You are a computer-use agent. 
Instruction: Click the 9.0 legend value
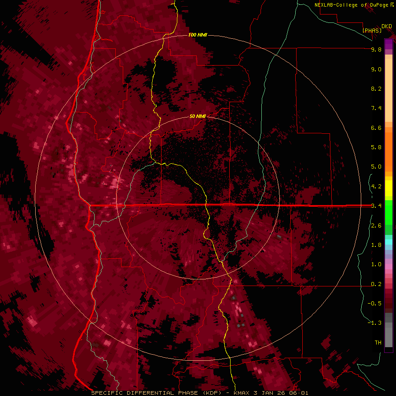[376, 69]
